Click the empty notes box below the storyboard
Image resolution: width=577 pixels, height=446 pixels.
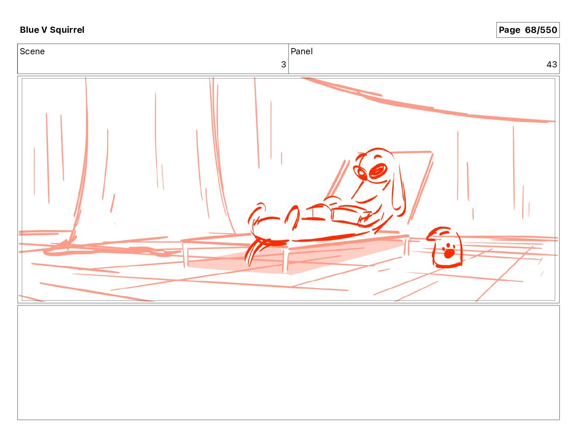coord(288,363)
